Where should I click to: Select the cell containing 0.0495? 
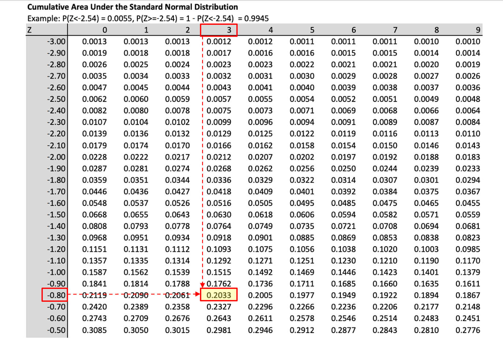click(x=302, y=203)
